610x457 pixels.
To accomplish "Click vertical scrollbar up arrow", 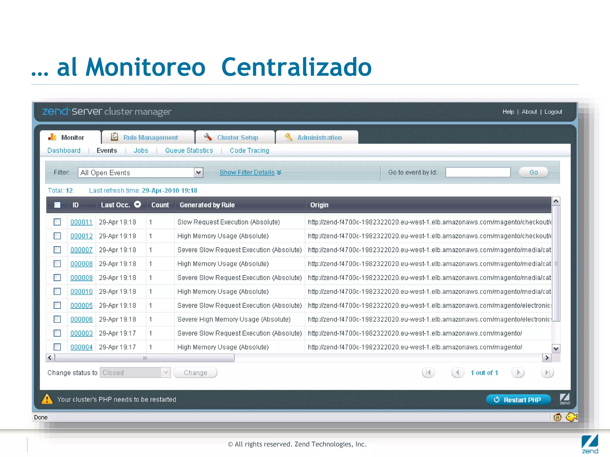I will click(556, 201).
